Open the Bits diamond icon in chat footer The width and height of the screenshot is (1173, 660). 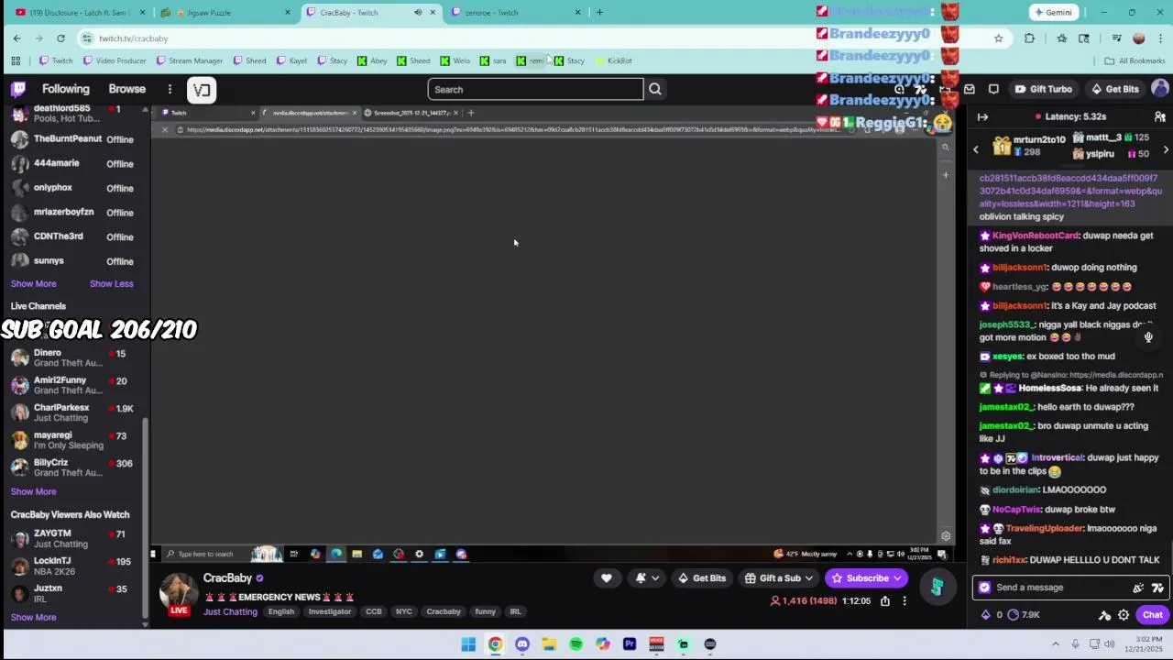tap(986, 615)
